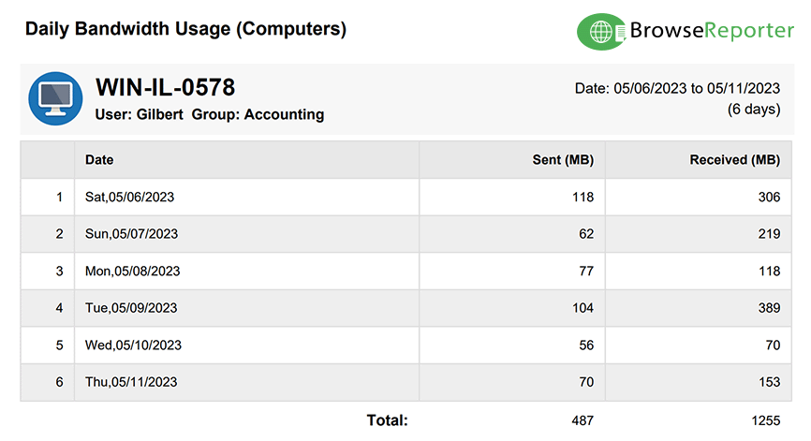Click row number 4 in the table

pos(60,308)
